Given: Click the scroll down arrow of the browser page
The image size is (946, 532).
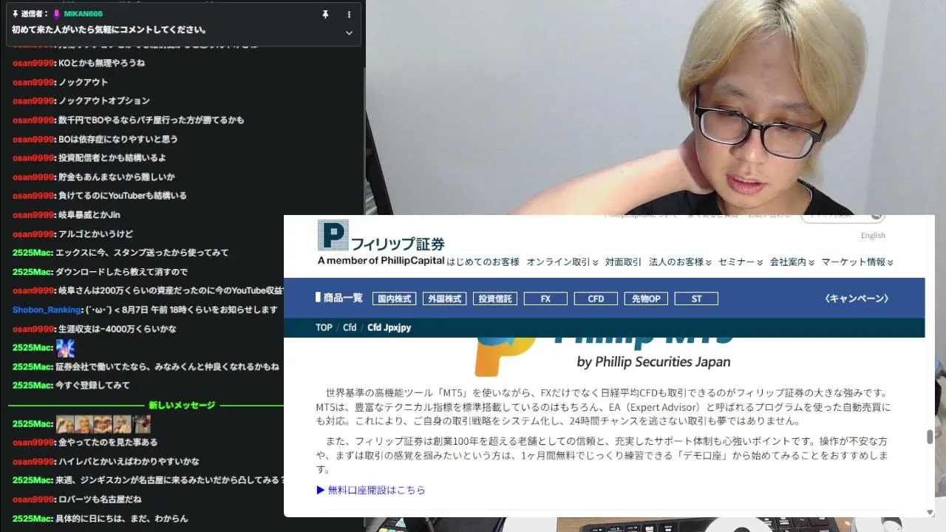Looking at the screenshot, I should (x=930, y=512).
